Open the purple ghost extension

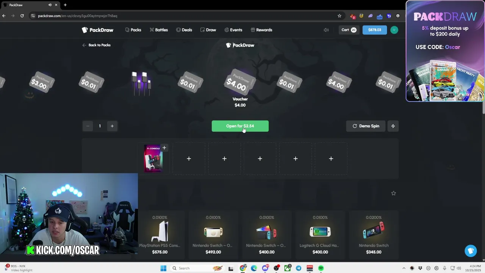click(x=371, y=16)
